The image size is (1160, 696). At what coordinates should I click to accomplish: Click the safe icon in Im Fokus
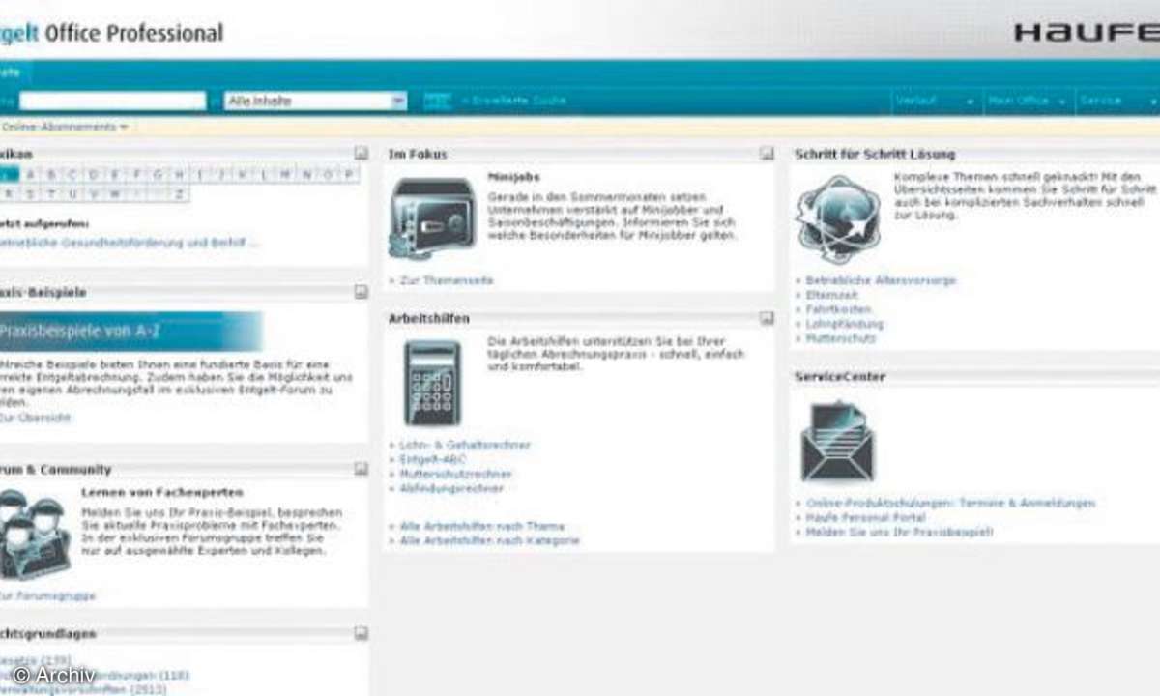pos(432,217)
